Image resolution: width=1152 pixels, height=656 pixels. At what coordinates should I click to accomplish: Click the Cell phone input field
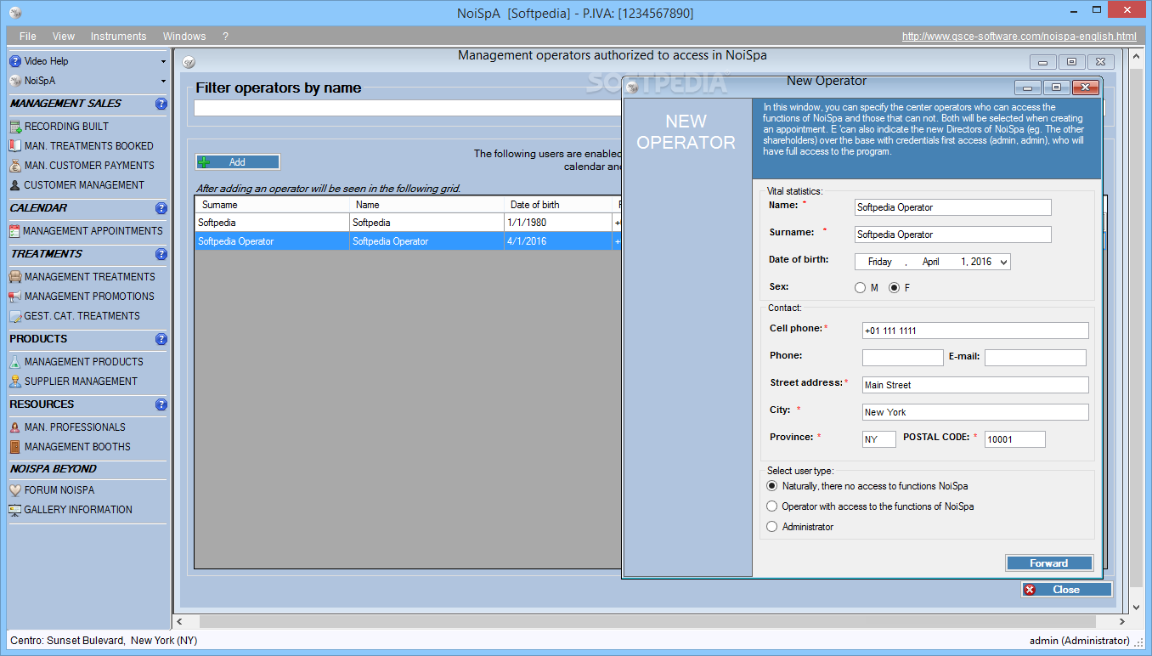click(x=975, y=331)
